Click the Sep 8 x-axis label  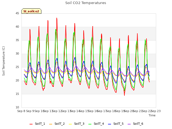tap(21, 111)
